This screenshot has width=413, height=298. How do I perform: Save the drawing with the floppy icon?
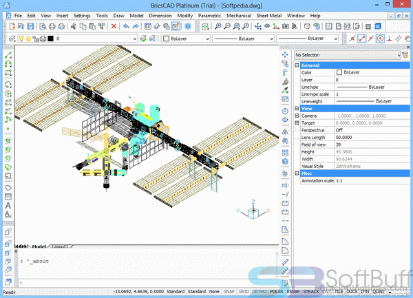point(30,26)
